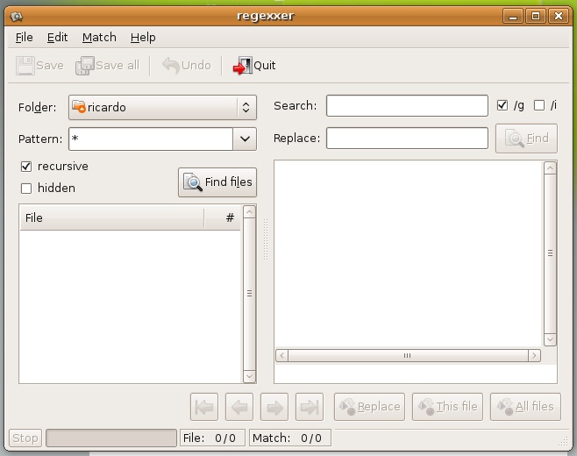Click file list scrollbar down arrow
This screenshot has width=577, height=456.
coord(250,376)
